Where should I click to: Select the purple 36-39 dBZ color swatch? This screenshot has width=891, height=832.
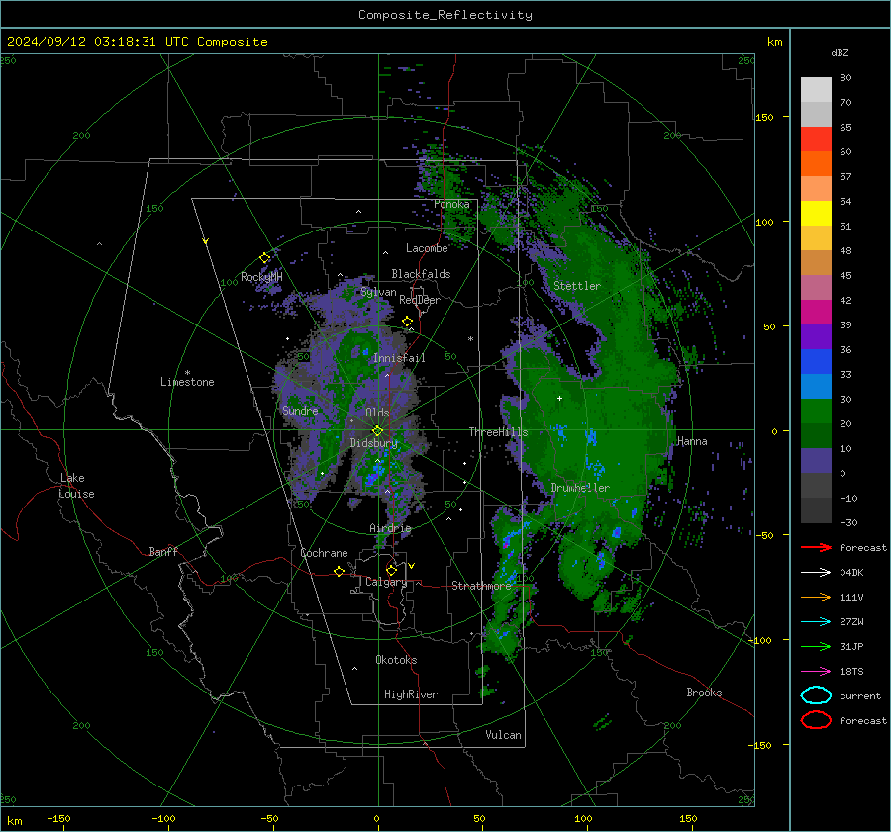click(x=816, y=336)
